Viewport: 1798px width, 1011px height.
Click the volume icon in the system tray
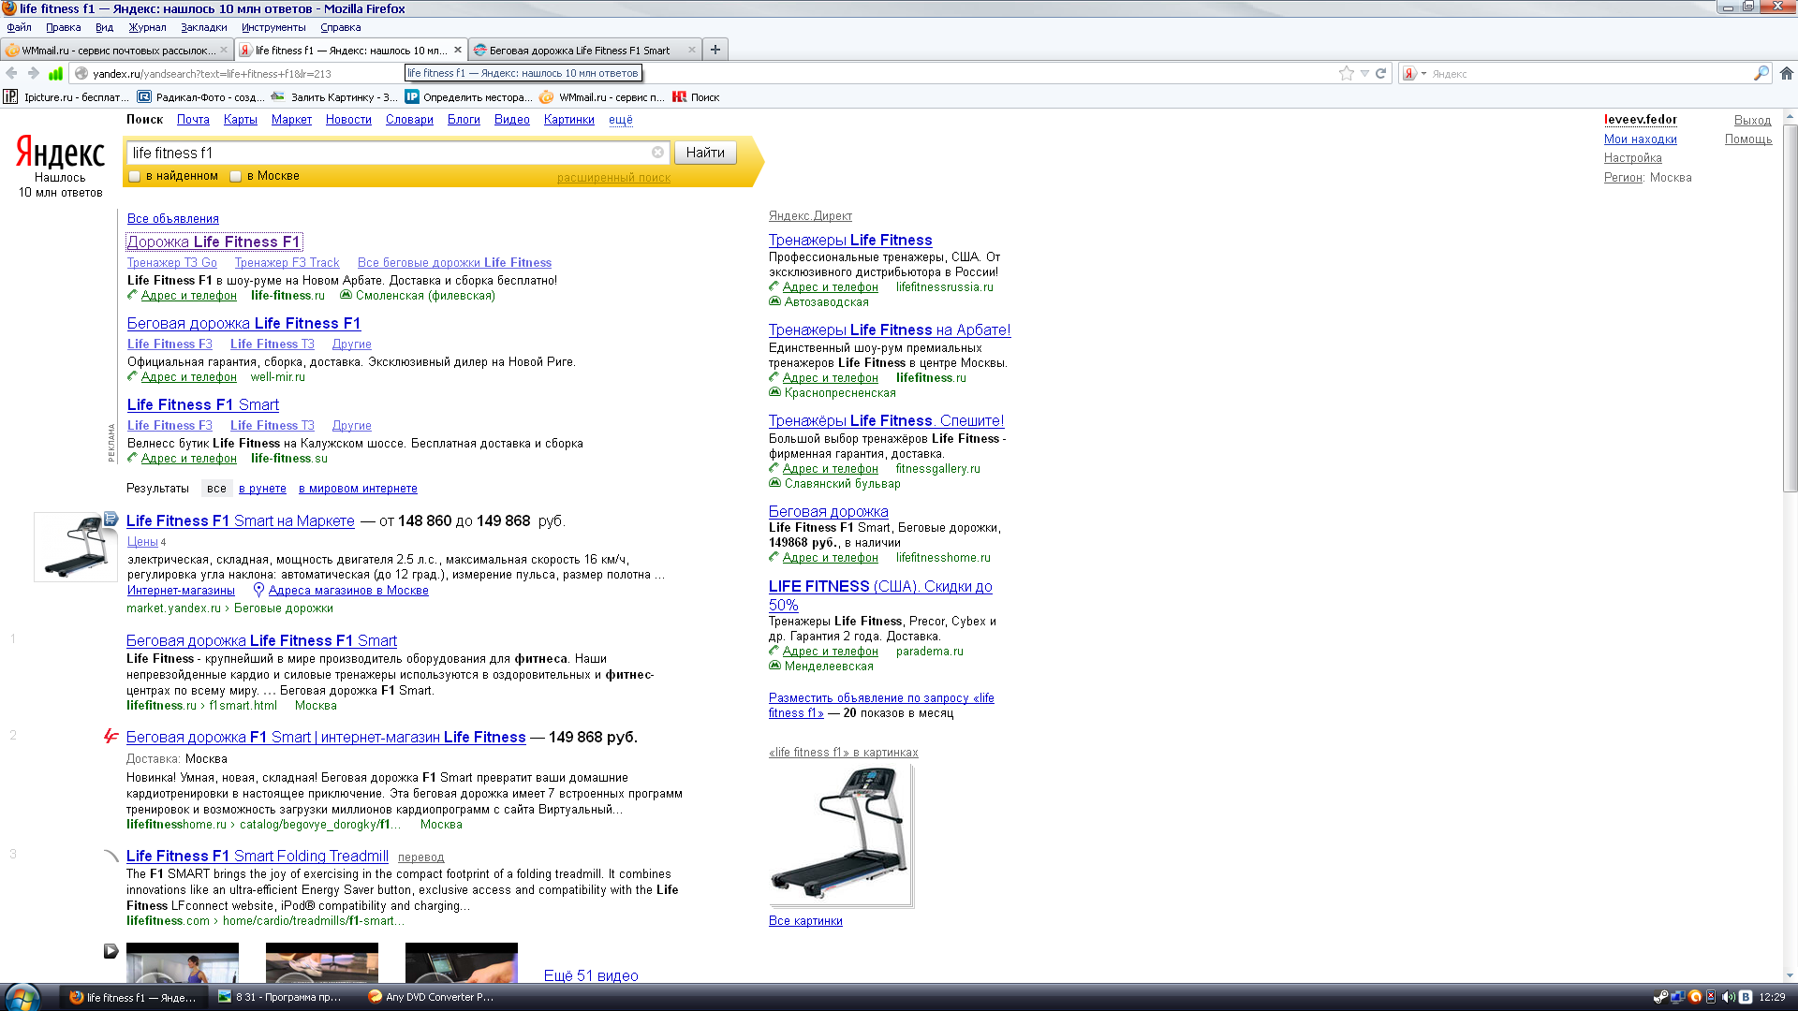click(1728, 997)
